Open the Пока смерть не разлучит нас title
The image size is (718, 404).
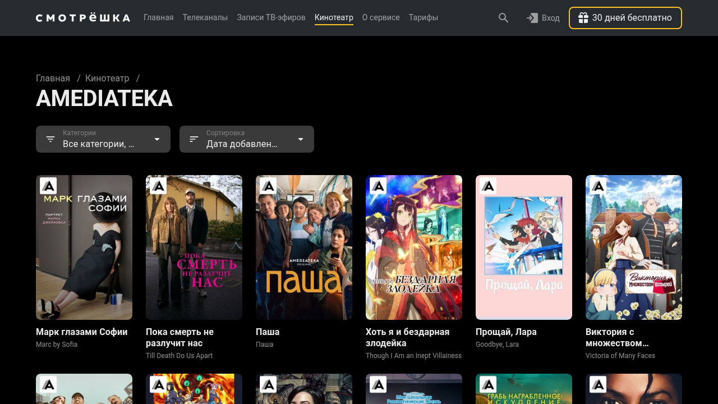[179, 338]
